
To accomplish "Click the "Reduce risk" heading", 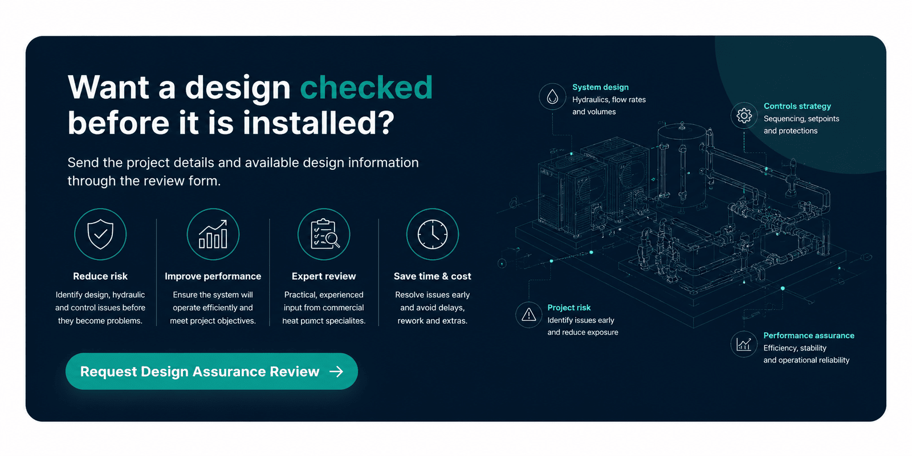I will click(100, 276).
